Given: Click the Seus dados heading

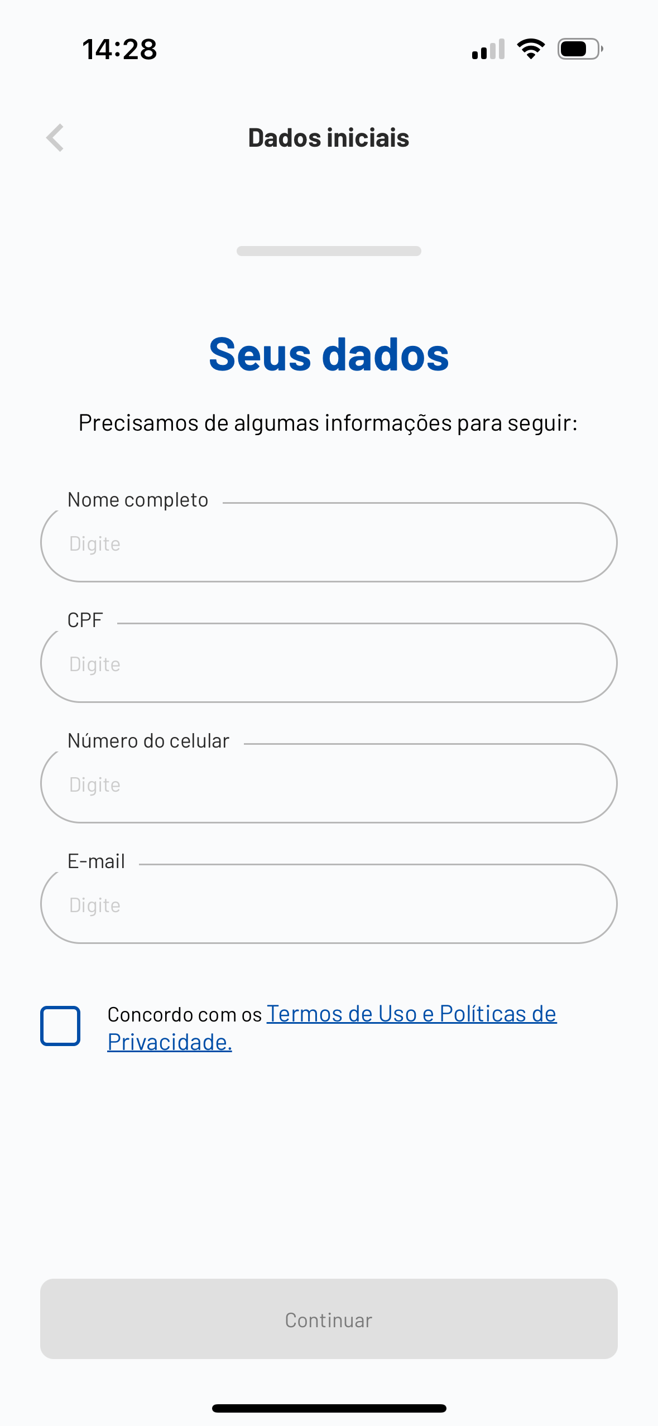Looking at the screenshot, I should [329, 355].
